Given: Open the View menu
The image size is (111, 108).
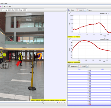Looking at the screenshot, I should tap(2, 3).
